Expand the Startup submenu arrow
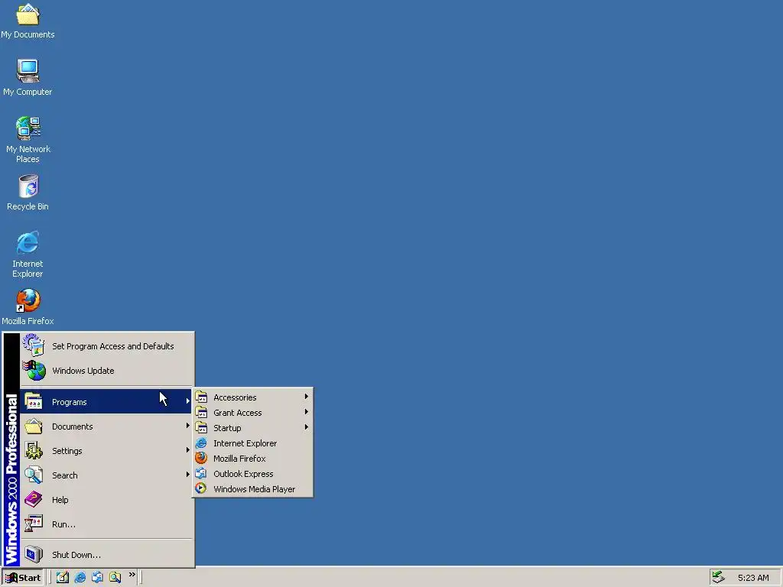This screenshot has width=783, height=587. pyautogui.click(x=306, y=427)
